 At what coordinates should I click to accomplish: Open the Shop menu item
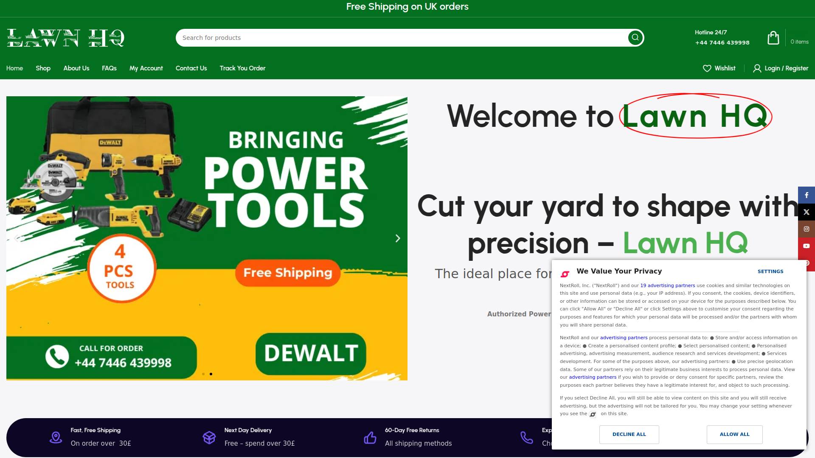tap(43, 68)
